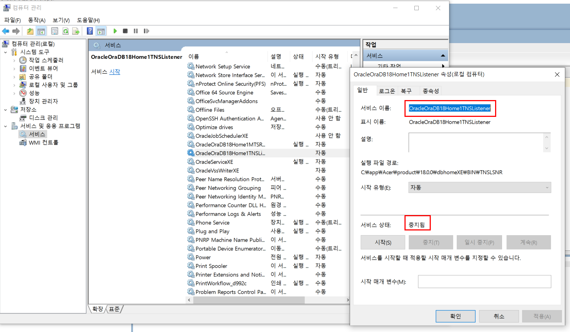Click the 서비스 이름 text field
Image resolution: width=570 pixels, height=332 pixels.
450,108
